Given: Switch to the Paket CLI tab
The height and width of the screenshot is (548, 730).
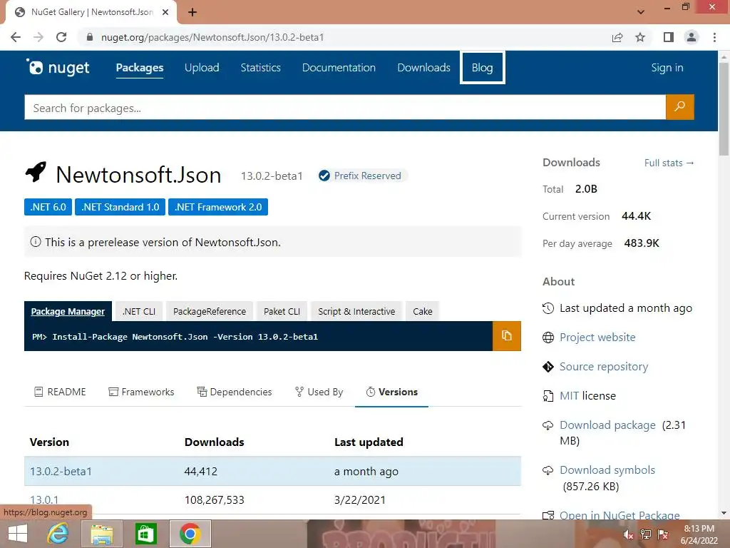Looking at the screenshot, I should [x=282, y=311].
